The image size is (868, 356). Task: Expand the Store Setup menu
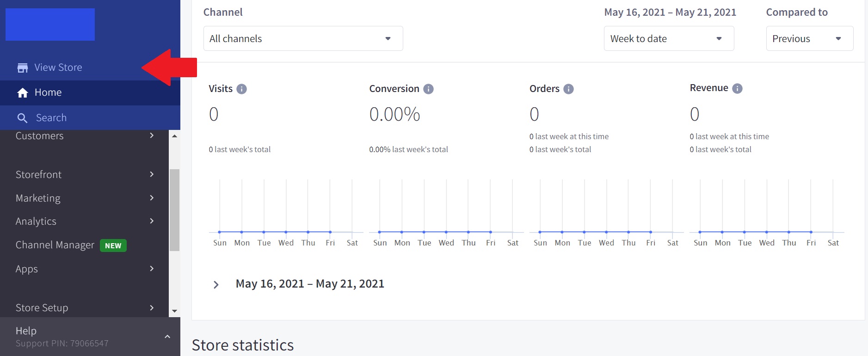click(85, 307)
